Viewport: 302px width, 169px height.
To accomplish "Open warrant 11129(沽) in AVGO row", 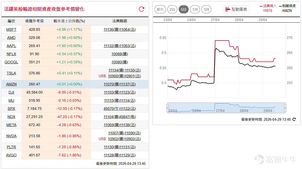I will point(128,155).
